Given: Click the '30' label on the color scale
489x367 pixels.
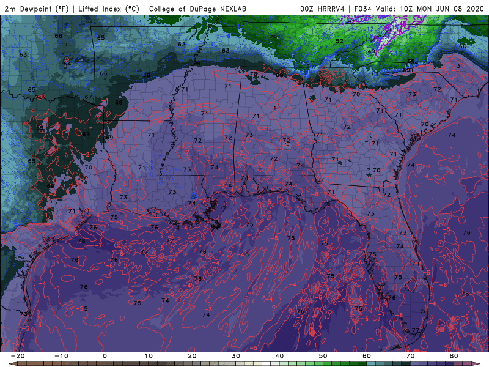Looking at the screenshot, I should 236,356.
